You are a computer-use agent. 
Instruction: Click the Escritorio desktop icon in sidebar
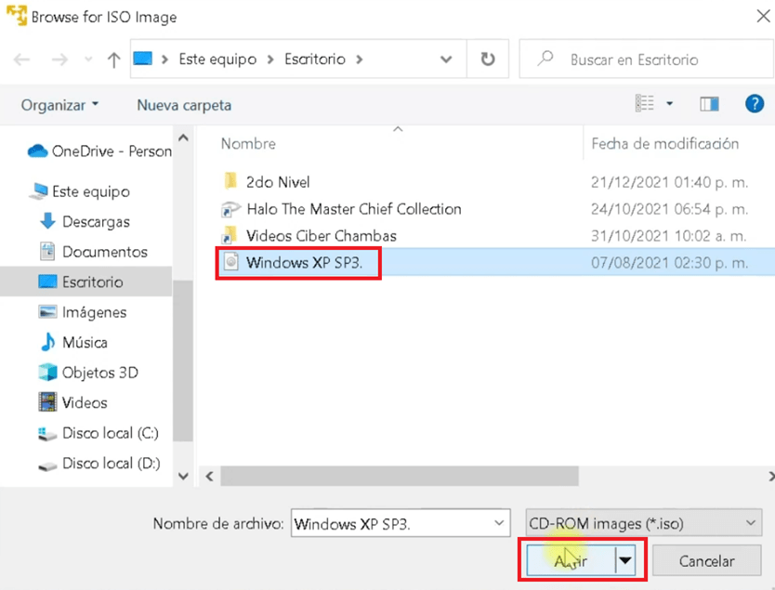(x=47, y=282)
